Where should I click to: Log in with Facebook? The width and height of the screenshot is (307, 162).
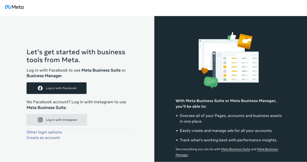[x=57, y=88]
